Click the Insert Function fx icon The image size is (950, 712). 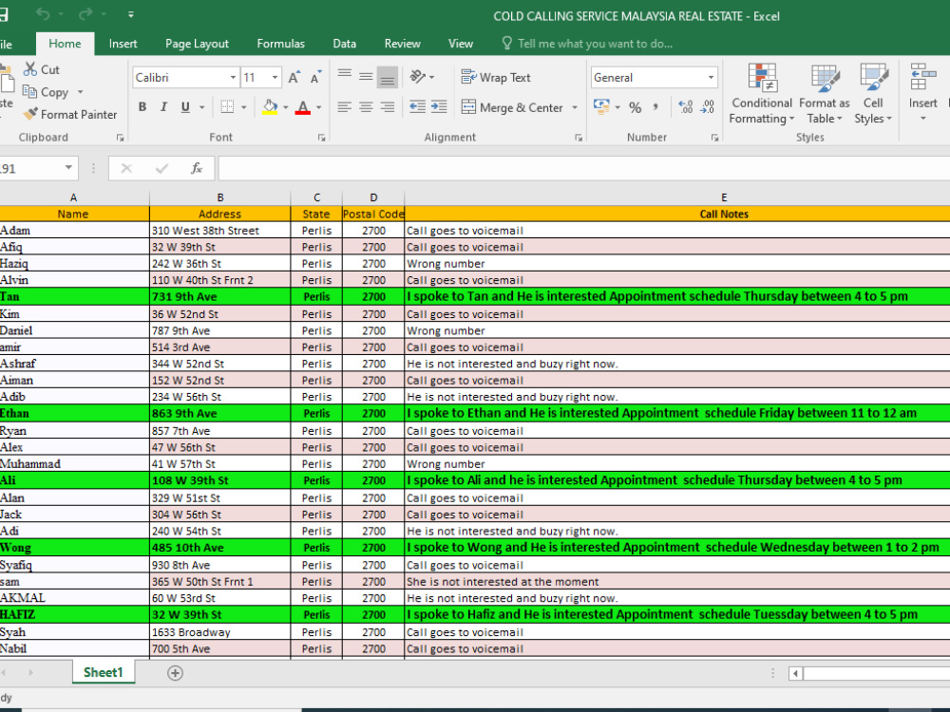click(x=197, y=168)
